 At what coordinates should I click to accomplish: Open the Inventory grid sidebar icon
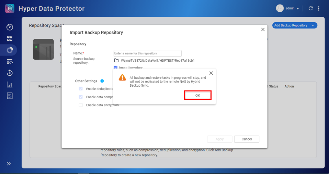(x=10, y=38)
